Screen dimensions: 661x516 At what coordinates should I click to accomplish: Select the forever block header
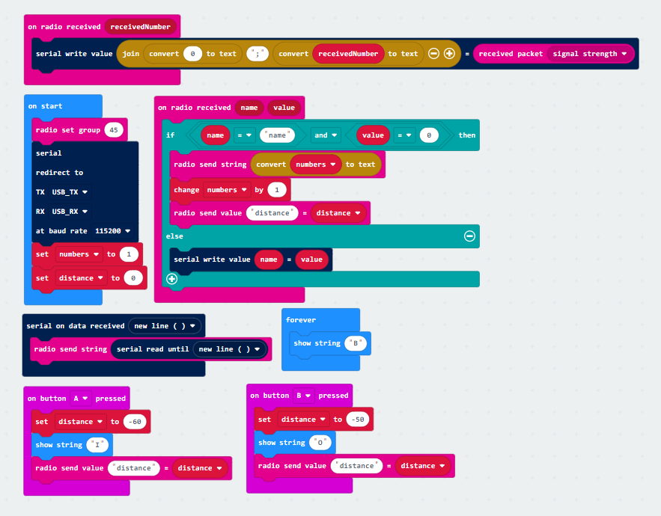tap(301, 320)
